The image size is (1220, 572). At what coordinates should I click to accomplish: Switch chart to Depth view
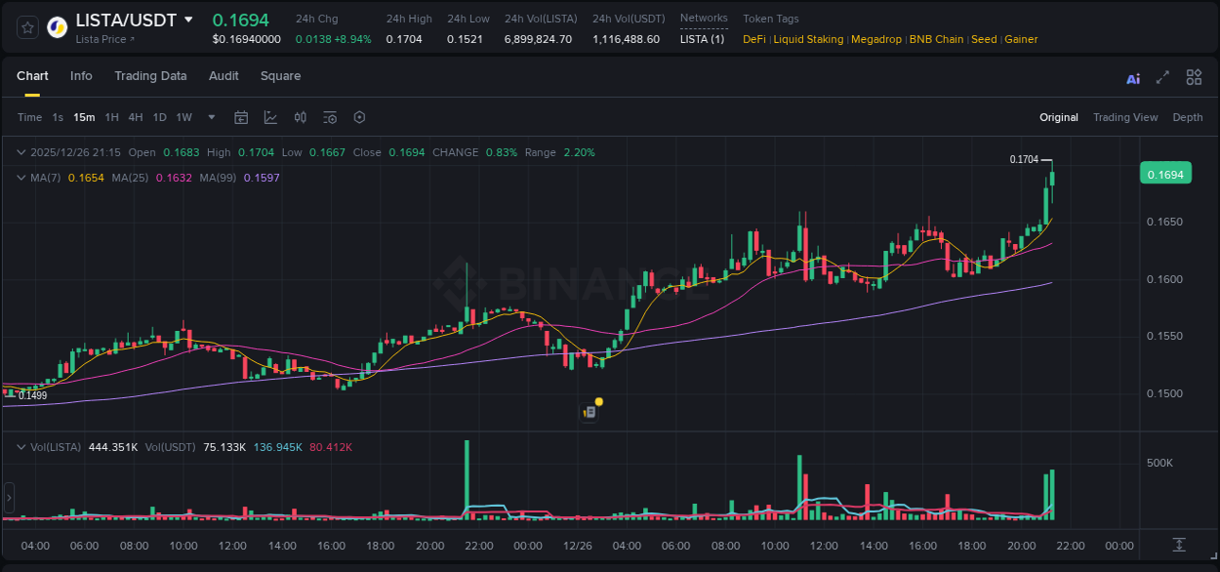pyautogui.click(x=1187, y=117)
